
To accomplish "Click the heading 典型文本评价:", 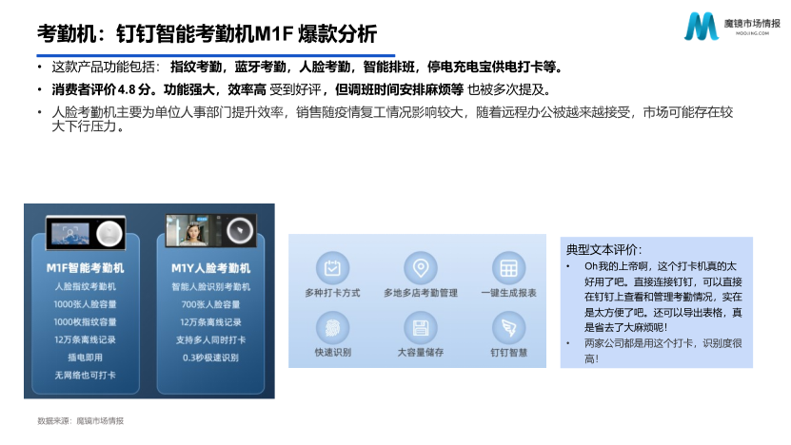I will click(x=603, y=249).
